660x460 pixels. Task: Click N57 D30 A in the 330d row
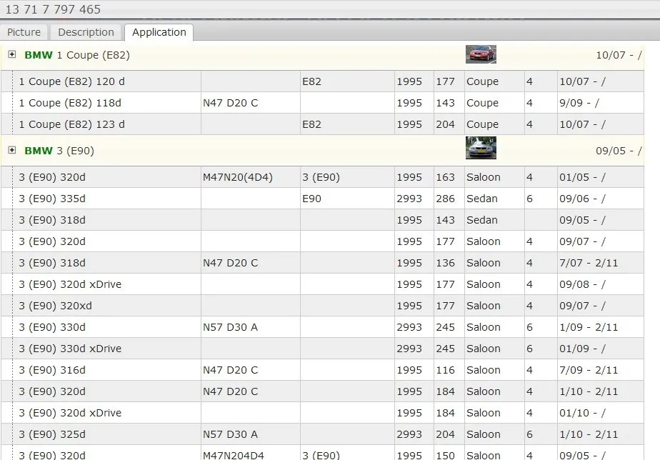230,327
